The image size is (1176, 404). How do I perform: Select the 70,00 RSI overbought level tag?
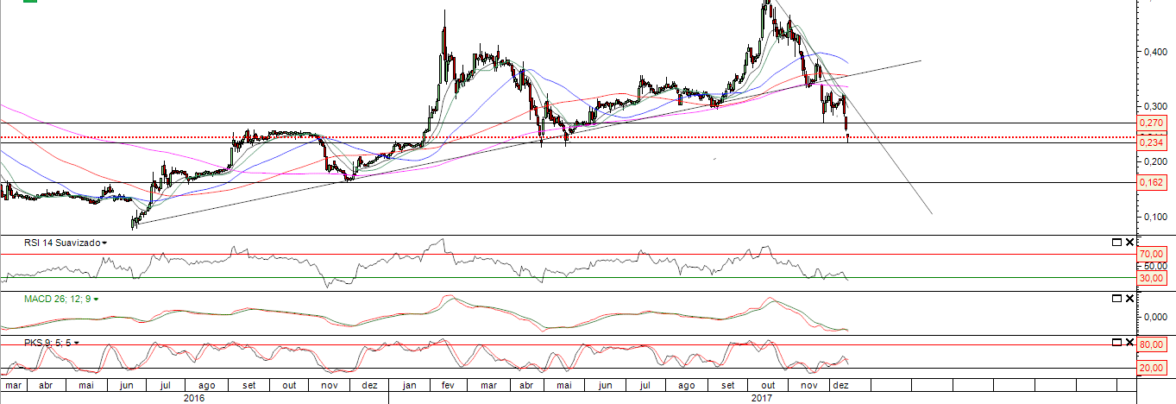click(x=1153, y=255)
